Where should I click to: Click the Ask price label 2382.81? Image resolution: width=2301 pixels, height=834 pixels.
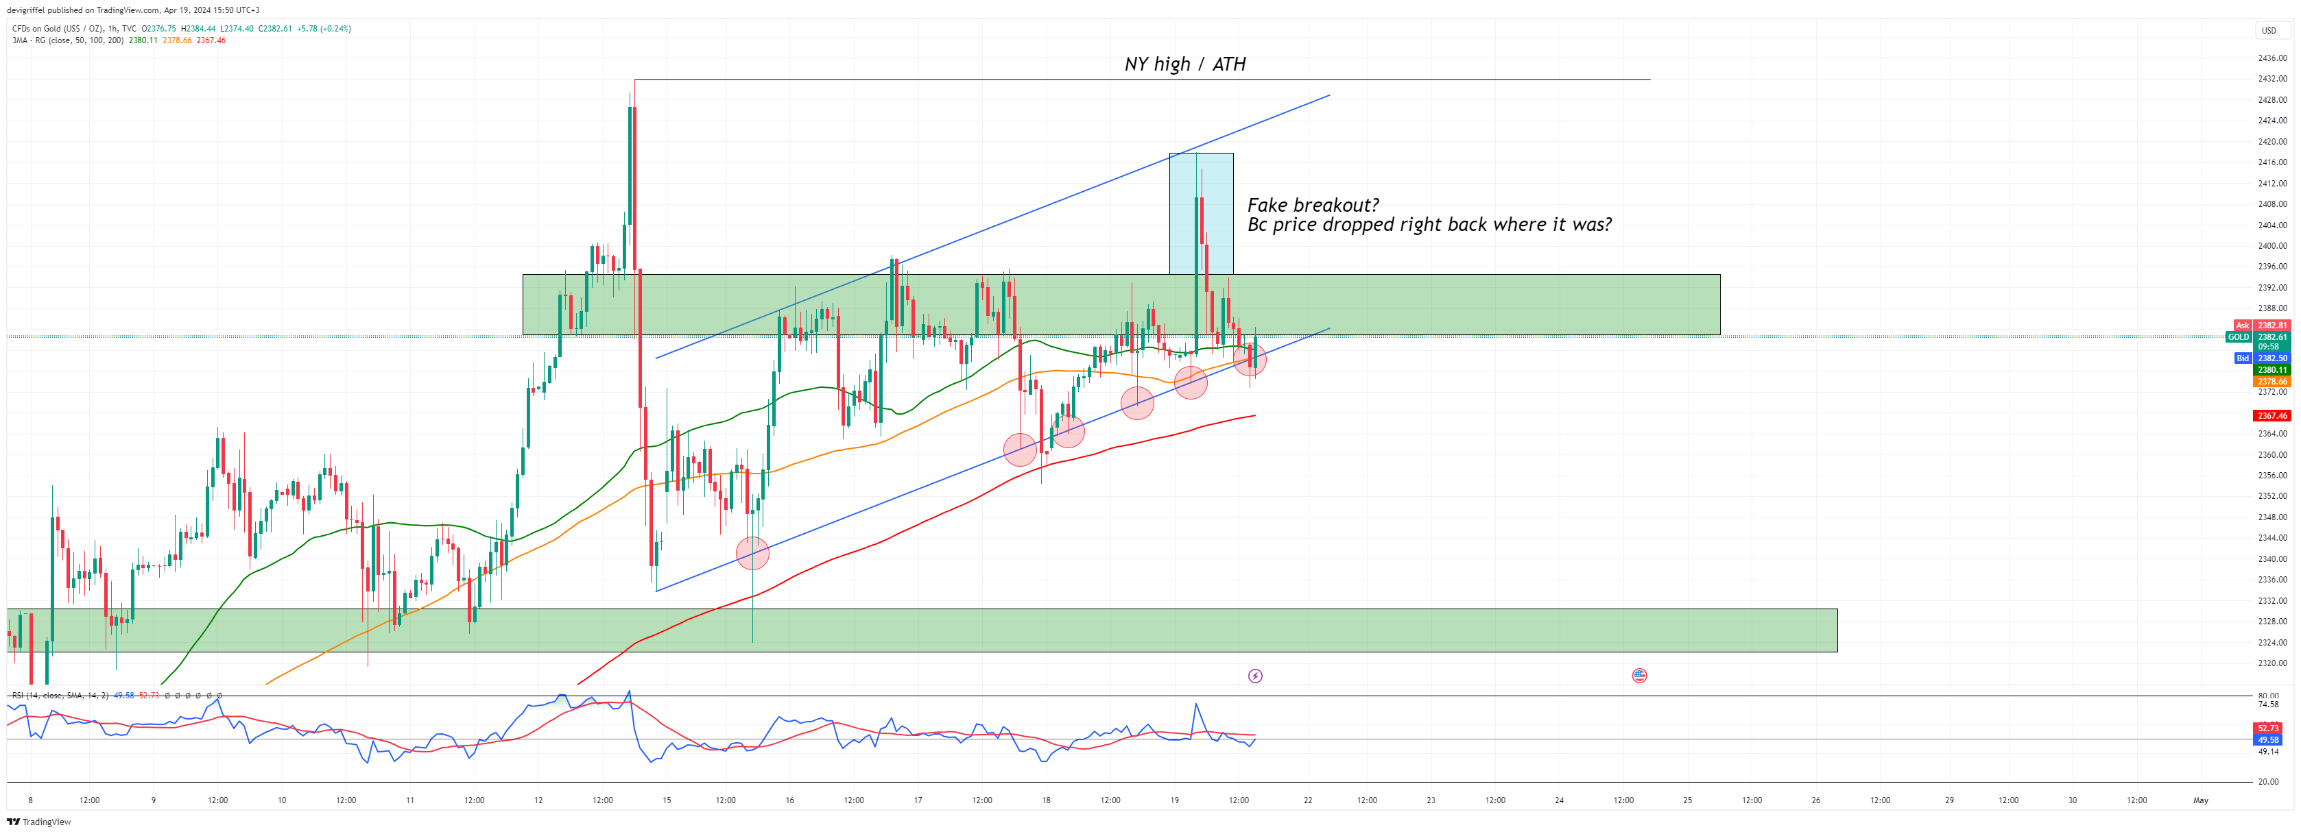point(2271,325)
